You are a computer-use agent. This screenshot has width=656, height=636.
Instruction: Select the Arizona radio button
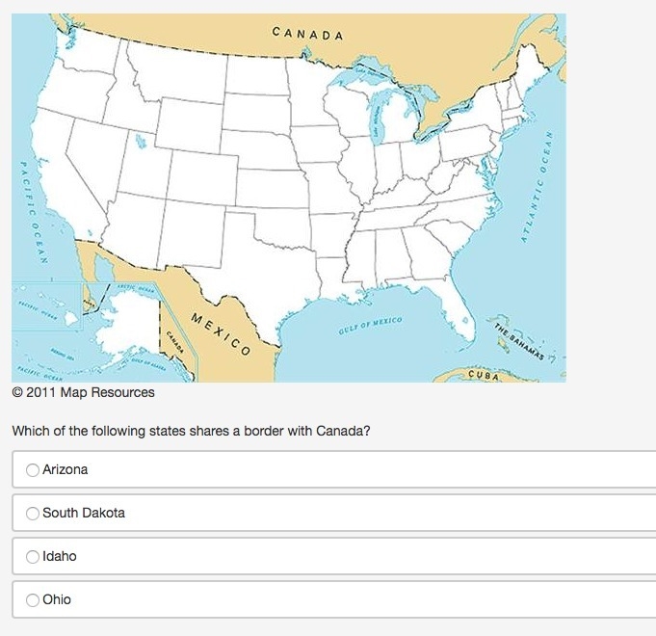click(x=33, y=470)
